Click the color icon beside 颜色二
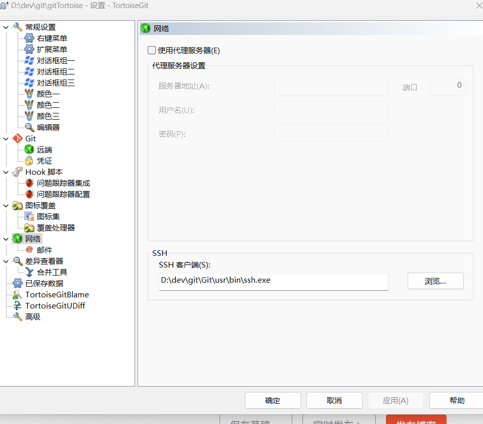This screenshot has height=424, width=483. [29, 105]
